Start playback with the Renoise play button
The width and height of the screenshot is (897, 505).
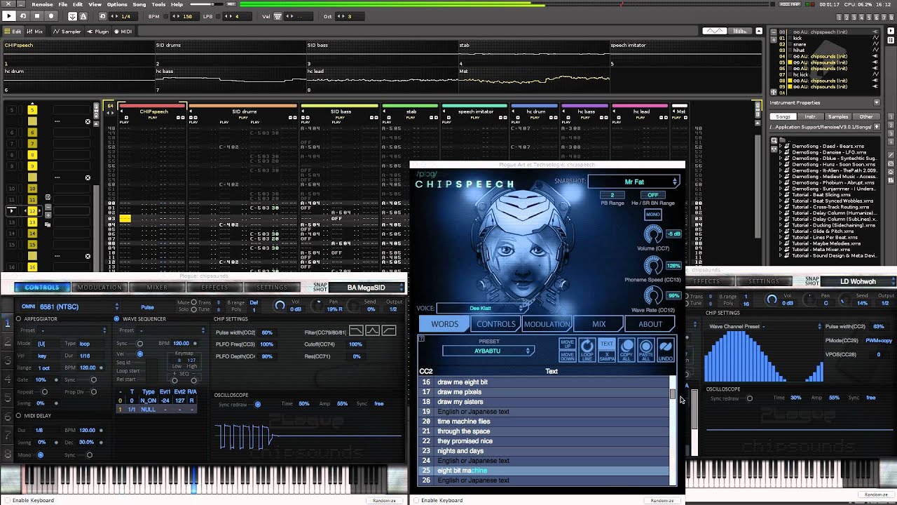[8, 15]
